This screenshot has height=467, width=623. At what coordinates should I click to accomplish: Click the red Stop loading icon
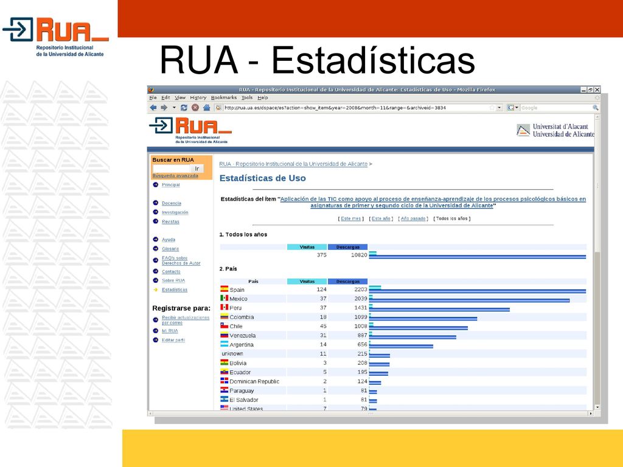(x=195, y=108)
